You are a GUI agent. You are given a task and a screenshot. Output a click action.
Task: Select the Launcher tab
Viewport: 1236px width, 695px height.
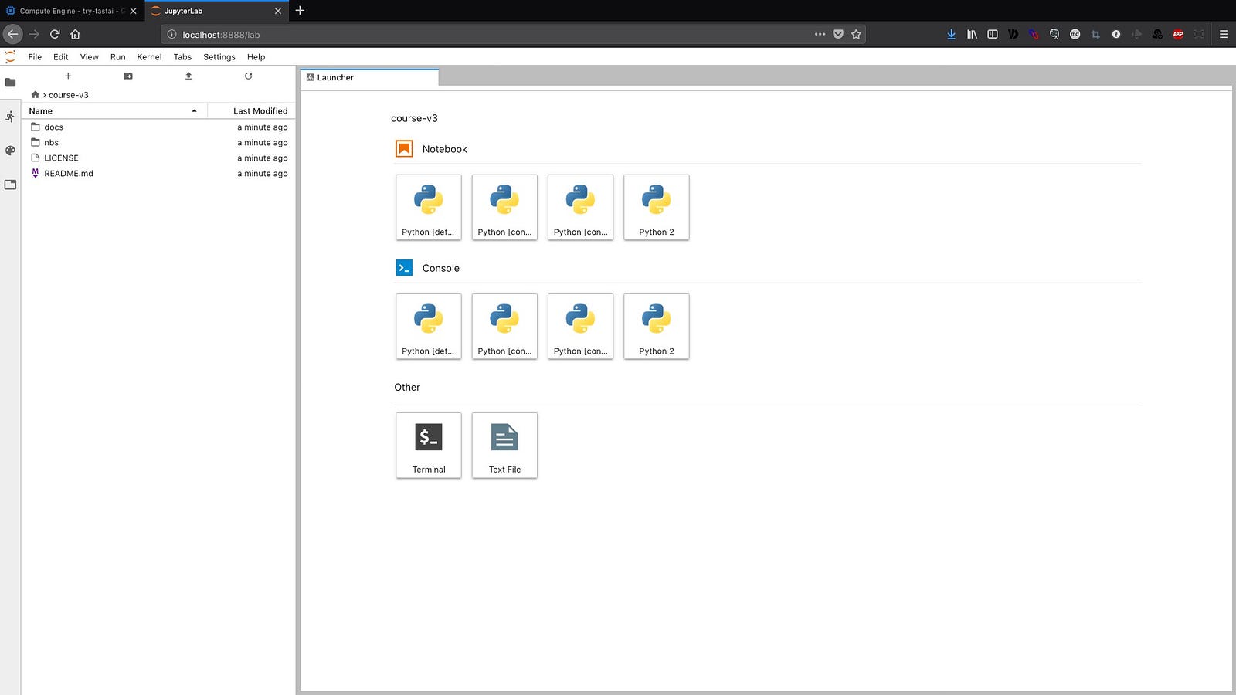[369, 77]
